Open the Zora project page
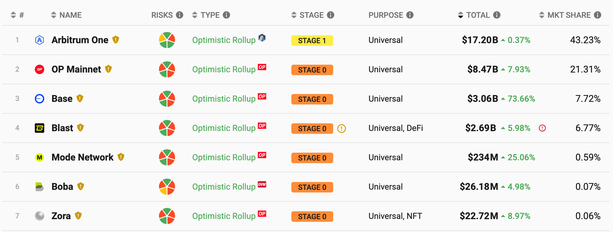The image size is (613, 232). tap(61, 216)
